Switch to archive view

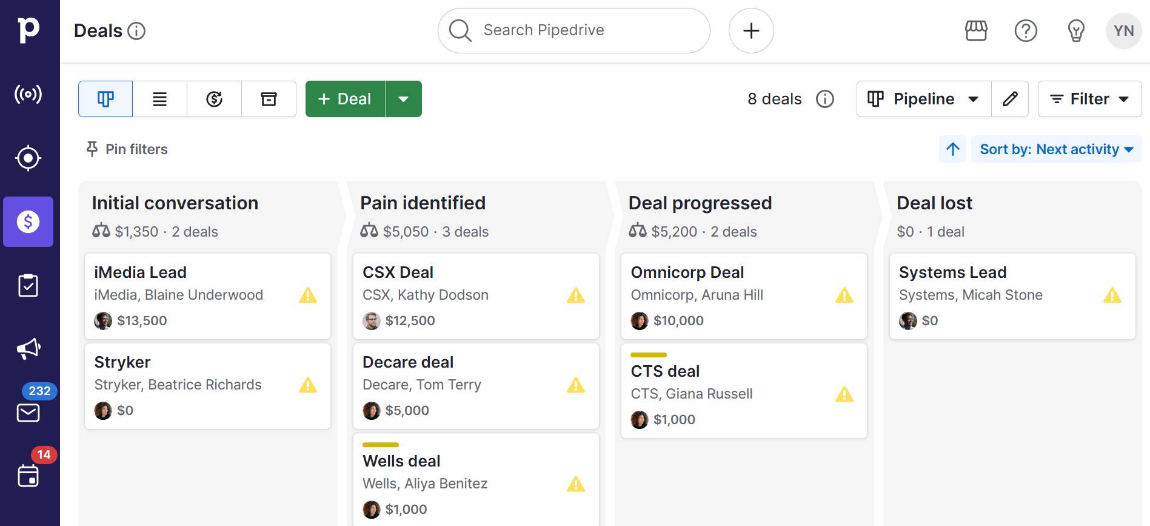(x=269, y=99)
